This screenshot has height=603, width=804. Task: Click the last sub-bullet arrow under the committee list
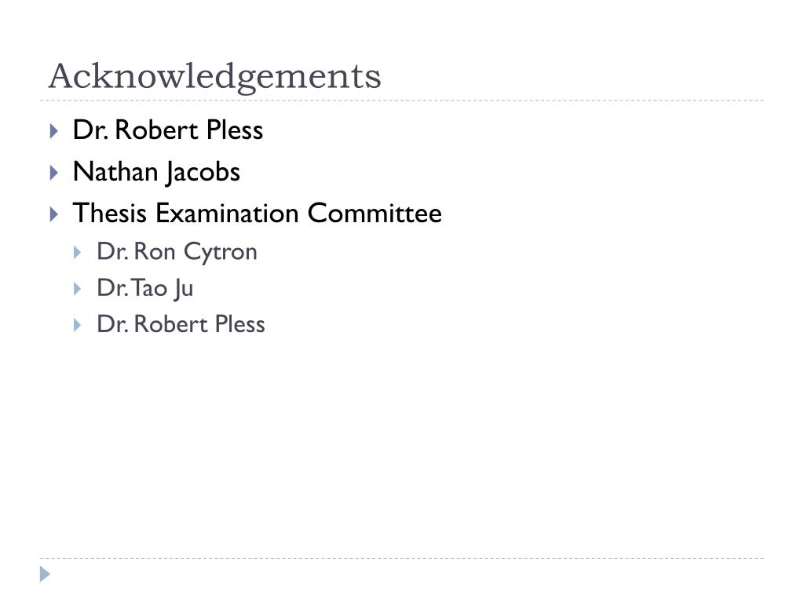click(78, 325)
